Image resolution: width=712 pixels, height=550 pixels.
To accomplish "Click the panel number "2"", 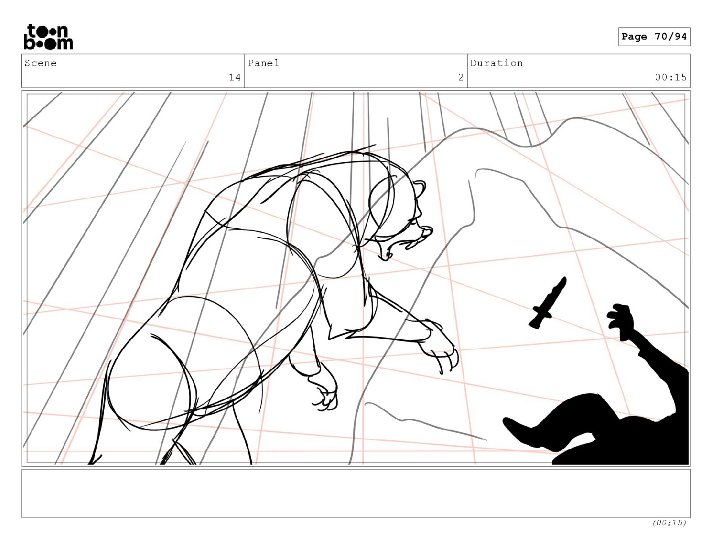I will point(461,77).
